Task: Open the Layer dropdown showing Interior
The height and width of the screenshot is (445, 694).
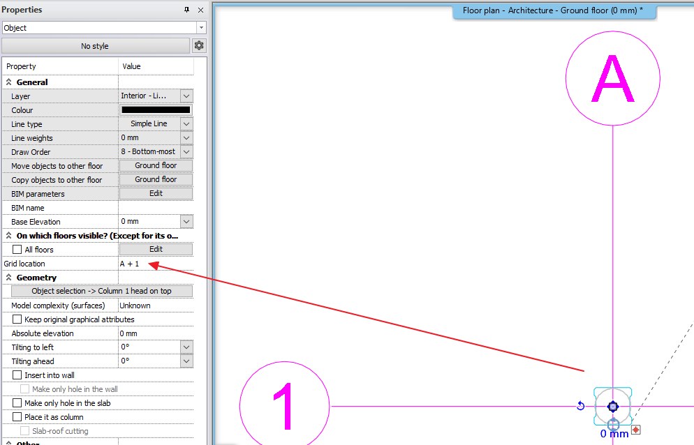Action: coord(186,96)
